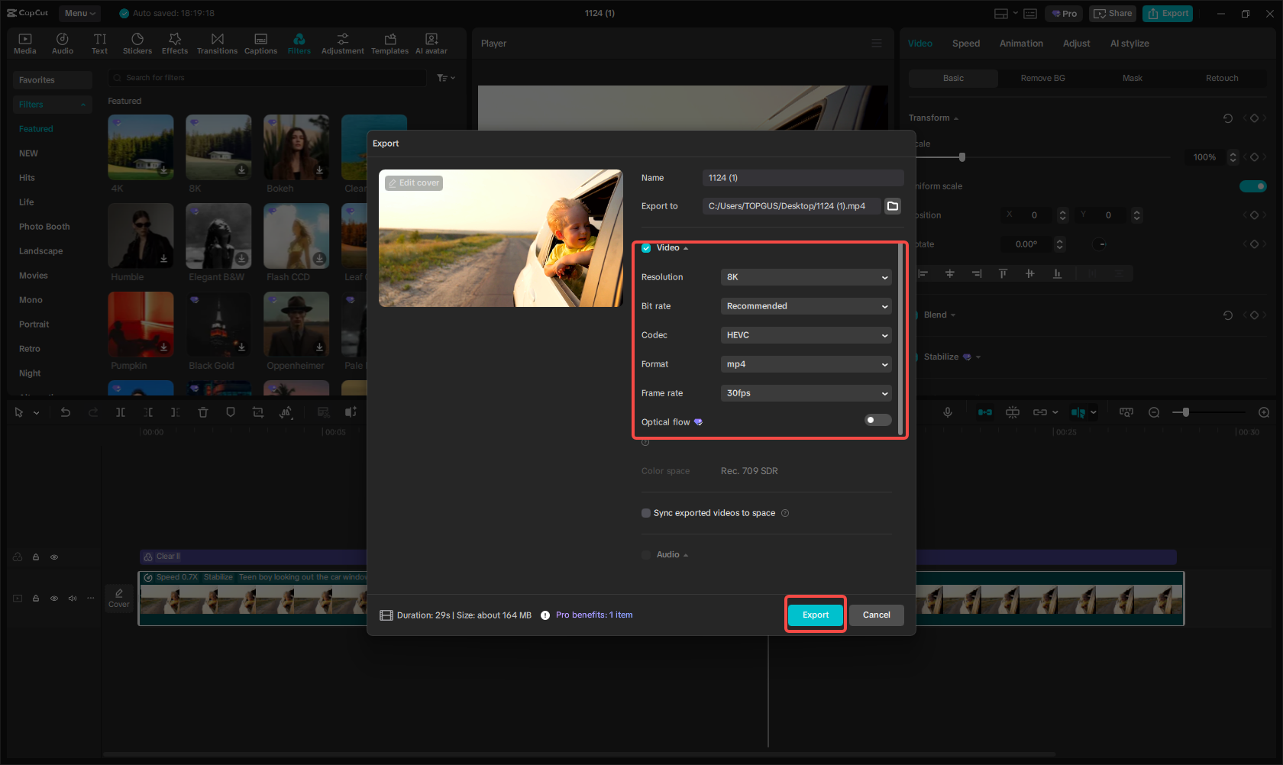This screenshot has width=1283, height=765.
Task: Switch to the Speed tab
Action: [x=965, y=44]
